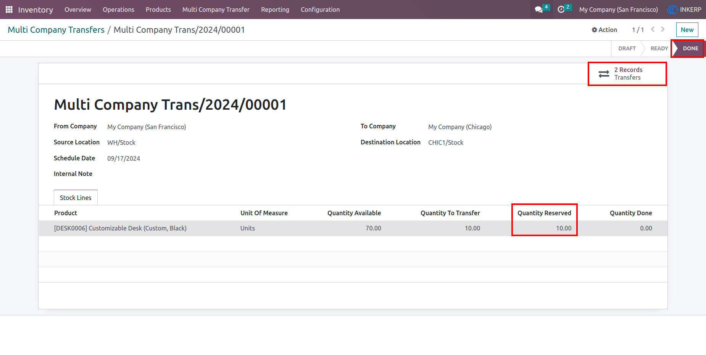706x355 pixels.
Task: Go to next record arrow
Action: [x=663, y=29]
